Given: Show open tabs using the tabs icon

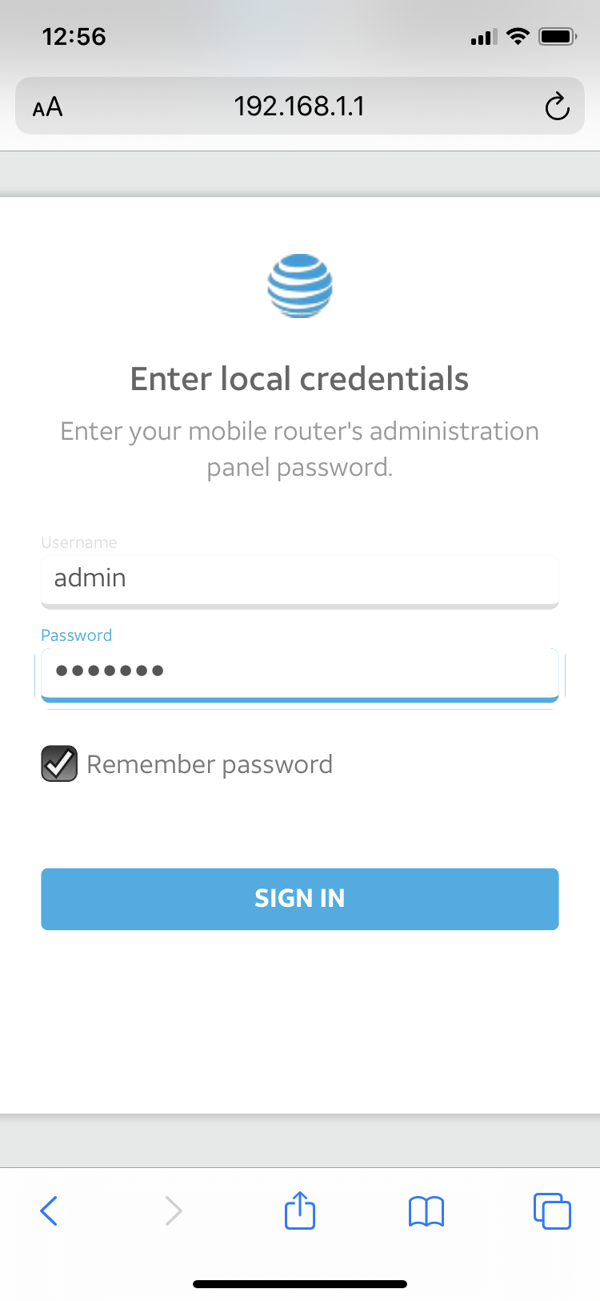Looking at the screenshot, I should 552,1210.
